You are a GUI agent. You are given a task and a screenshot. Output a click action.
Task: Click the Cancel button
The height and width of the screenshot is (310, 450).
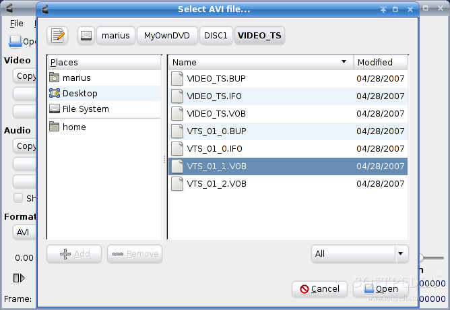tap(319, 289)
